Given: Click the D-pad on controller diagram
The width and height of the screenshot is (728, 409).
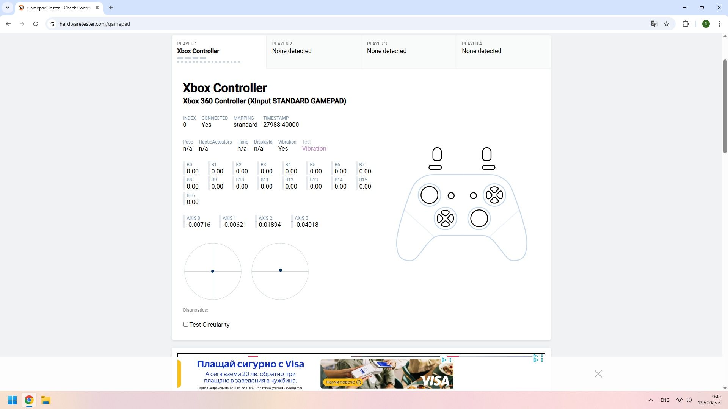Looking at the screenshot, I should coord(445,219).
